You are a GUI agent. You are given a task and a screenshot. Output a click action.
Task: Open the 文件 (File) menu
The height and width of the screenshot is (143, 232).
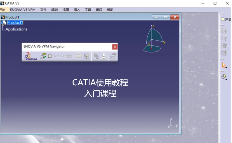(x=43, y=10)
